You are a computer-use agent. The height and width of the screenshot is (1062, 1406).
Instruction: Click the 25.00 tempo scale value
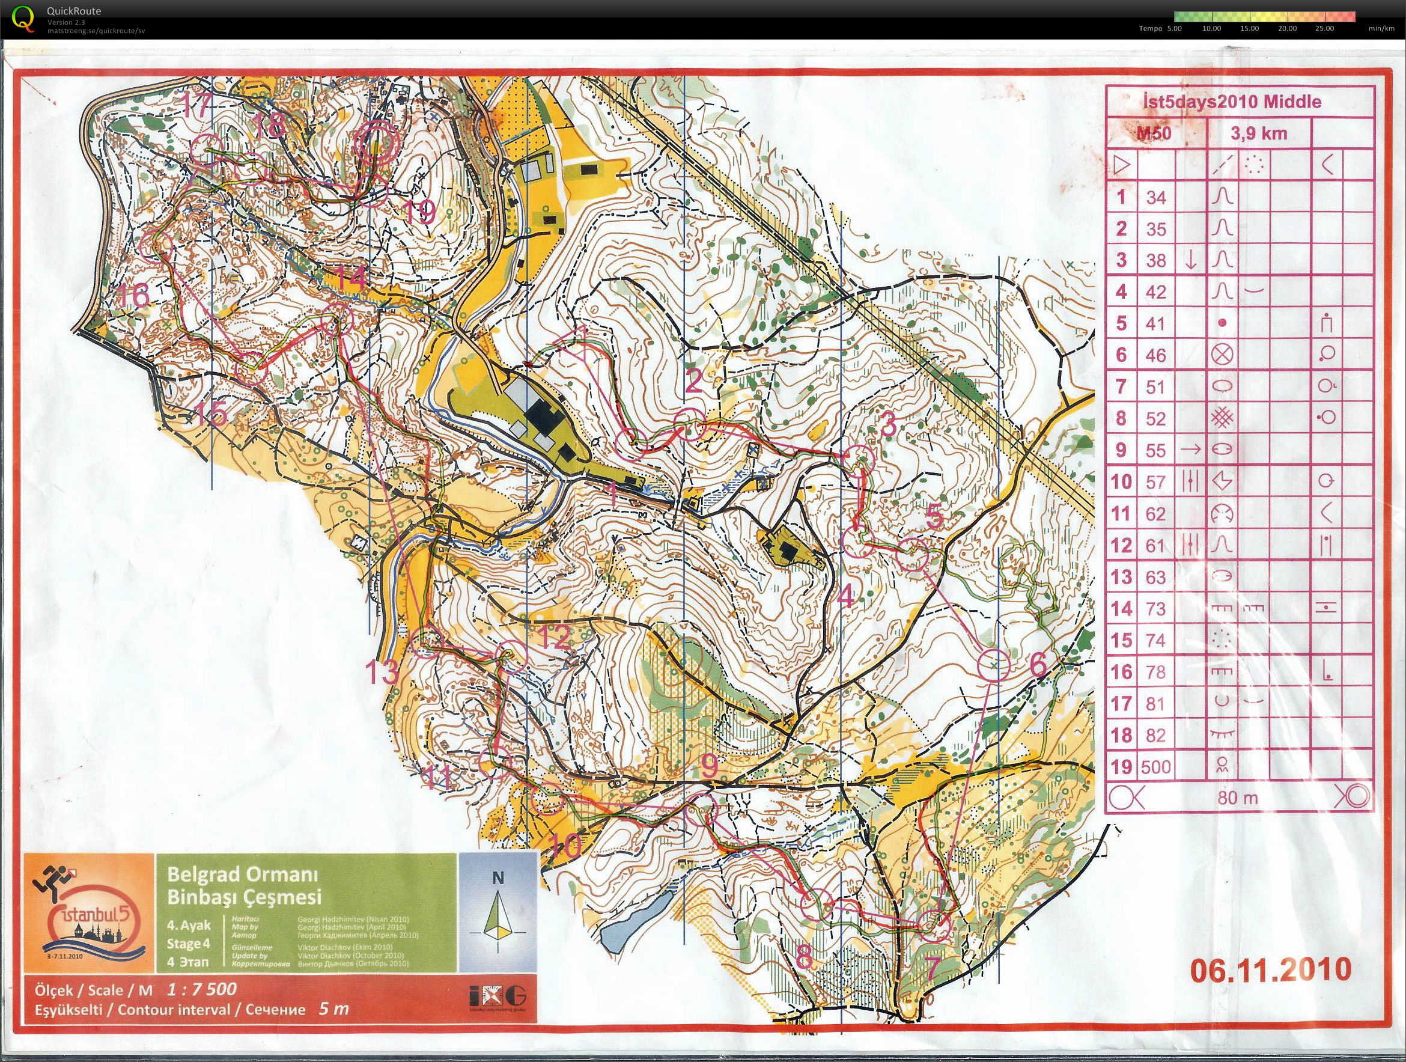[x=1325, y=29]
